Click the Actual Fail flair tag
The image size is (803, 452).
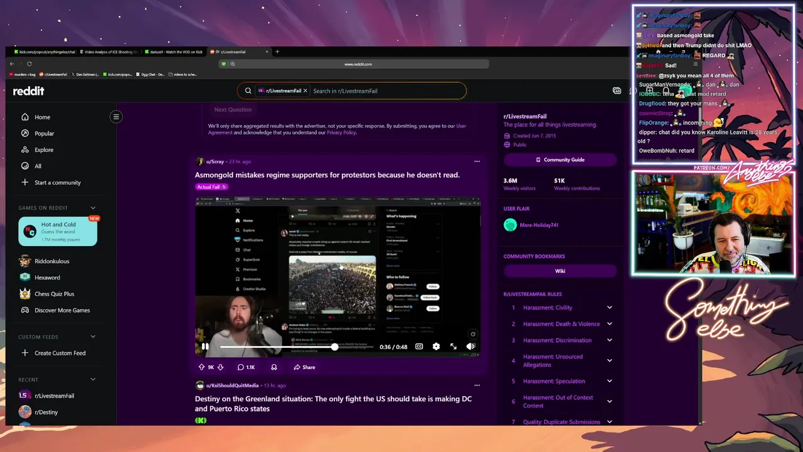[x=211, y=187]
